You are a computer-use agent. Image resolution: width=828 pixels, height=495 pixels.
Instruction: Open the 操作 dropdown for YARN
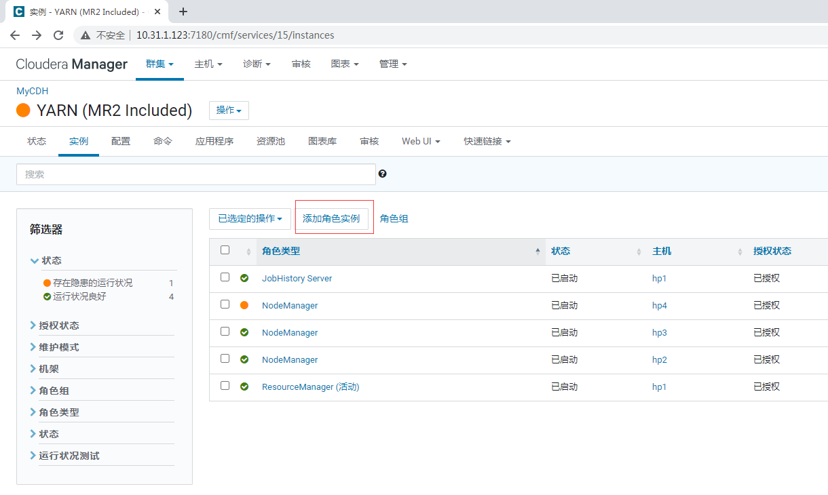pyautogui.click(x=229, y=111)
